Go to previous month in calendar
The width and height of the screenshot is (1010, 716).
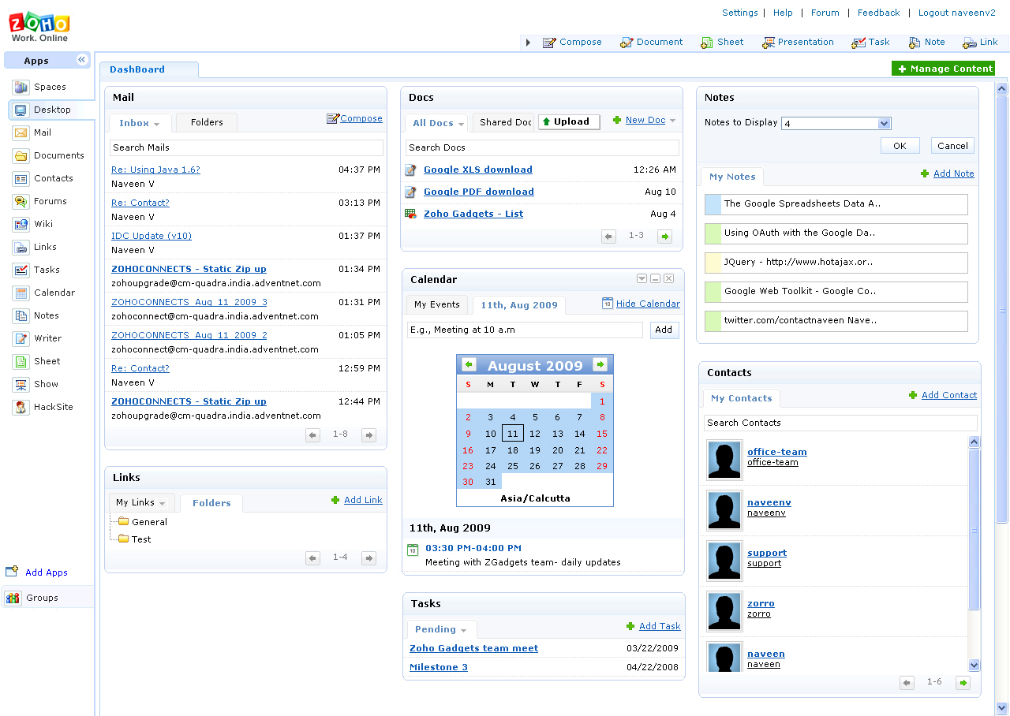pyautogui.click(x=469, y=365)
